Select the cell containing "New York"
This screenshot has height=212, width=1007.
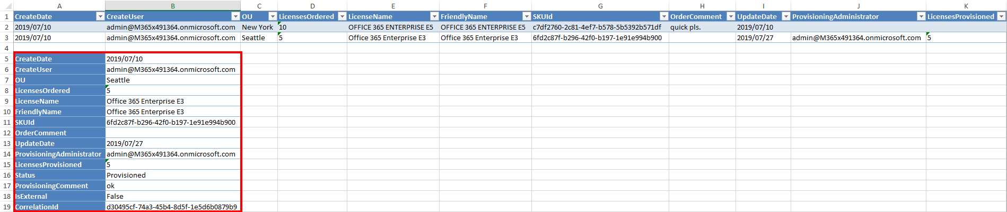click(258, 27)
